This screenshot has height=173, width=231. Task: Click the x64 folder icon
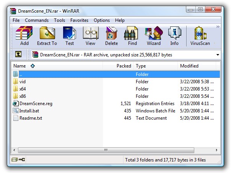click(15, 89)
